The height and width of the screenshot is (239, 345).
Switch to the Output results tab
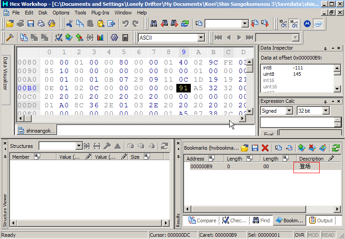pos(321,221)
